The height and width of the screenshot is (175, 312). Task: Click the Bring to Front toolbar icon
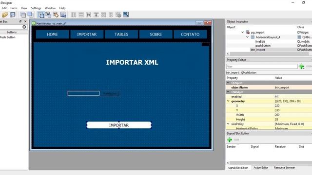point(30,15)
